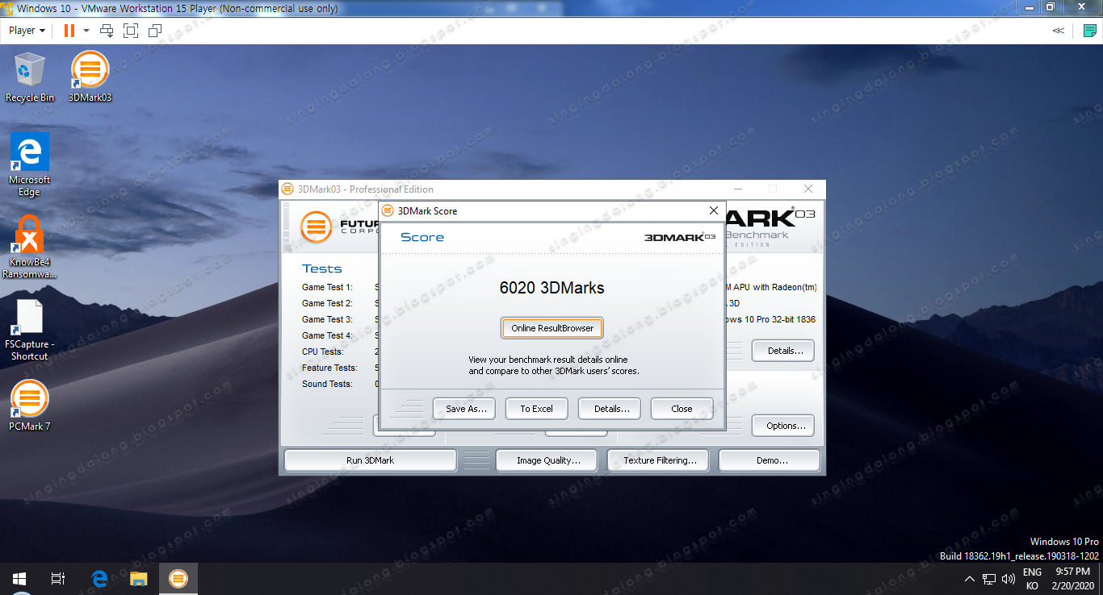Click the network icon in system tray
Viewport: 1103px width, 595px height.
point(989,579)
